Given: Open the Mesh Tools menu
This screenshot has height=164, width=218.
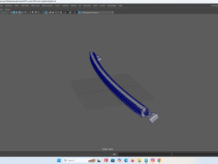Looking at the screenshot, I should click(35, 5).
